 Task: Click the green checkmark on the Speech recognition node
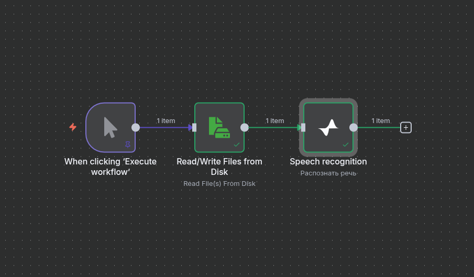click(x=346, y=145)
